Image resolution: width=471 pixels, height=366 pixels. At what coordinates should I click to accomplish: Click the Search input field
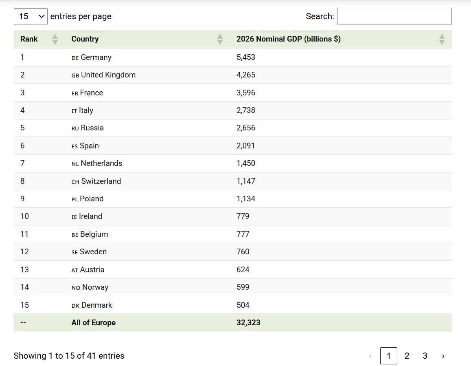click(394, 16)
